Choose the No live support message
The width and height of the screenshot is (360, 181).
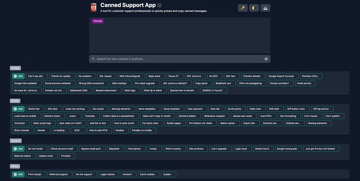pos(85,174)
